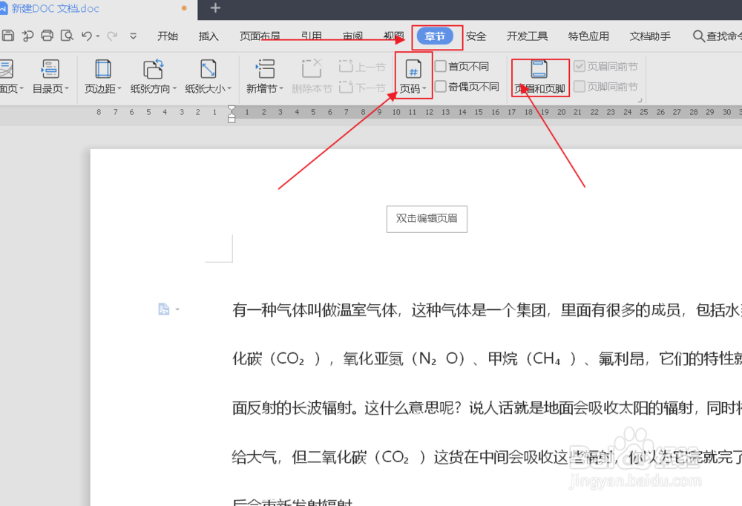
Task: Click the Save icon in quick access toolbar
Action: 8,36
